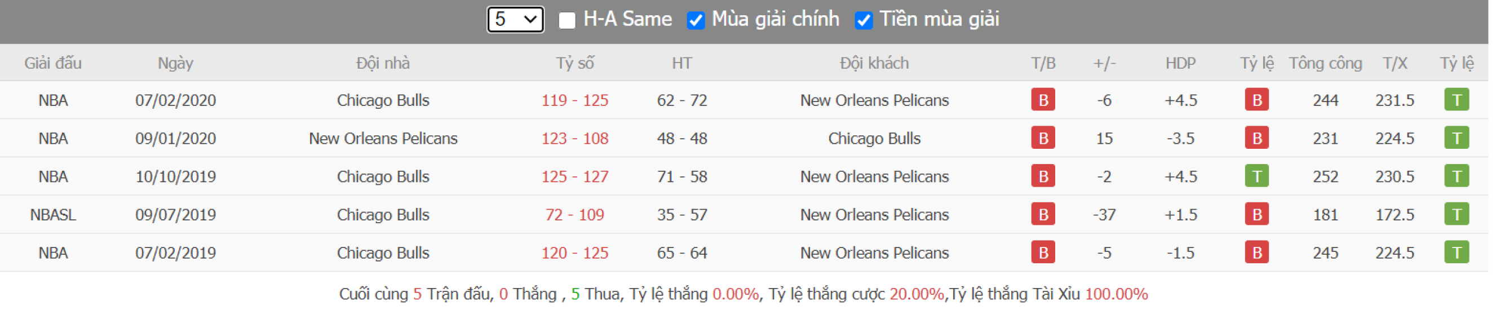Click the Tỷ số column header

click(574, 63)
